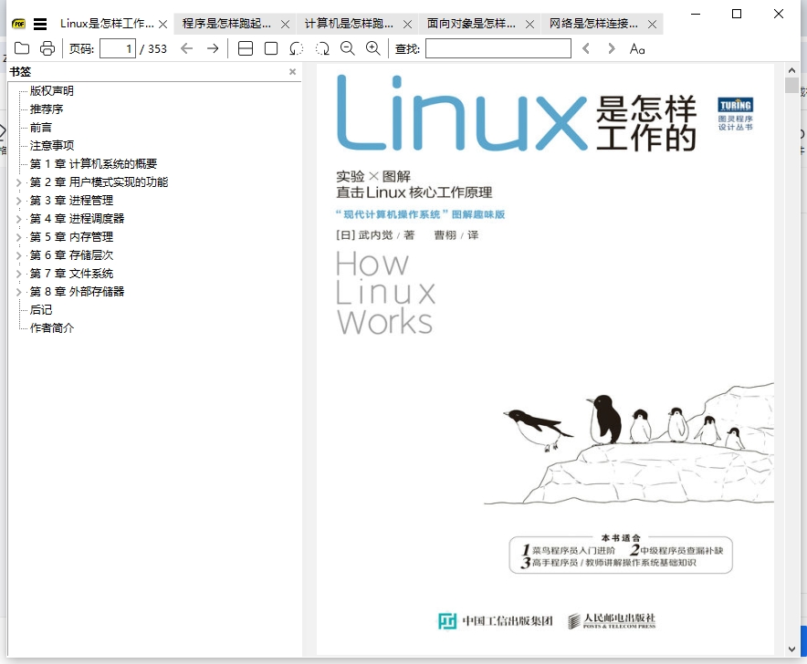
Task: Expand 第 7 章 文件系统 node
Action: pyautogui.click(x=18, y=274)
